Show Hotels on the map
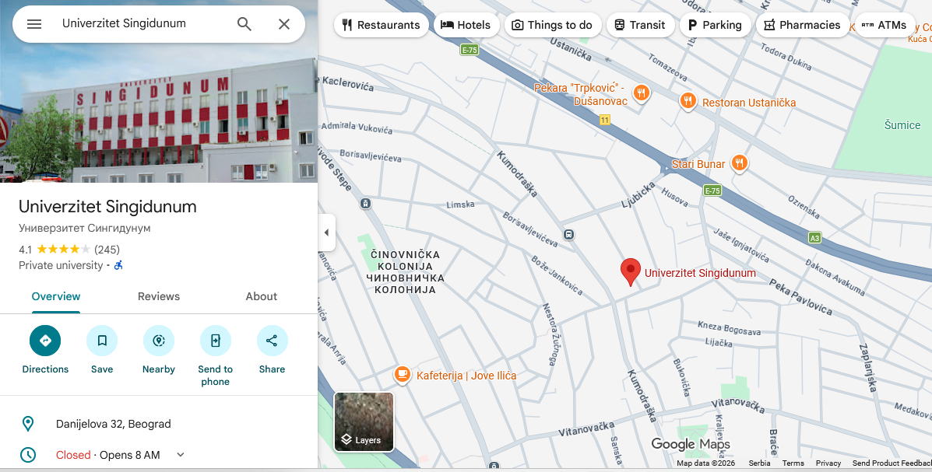This screenshot has width=932, height=472. pos(466,25)
